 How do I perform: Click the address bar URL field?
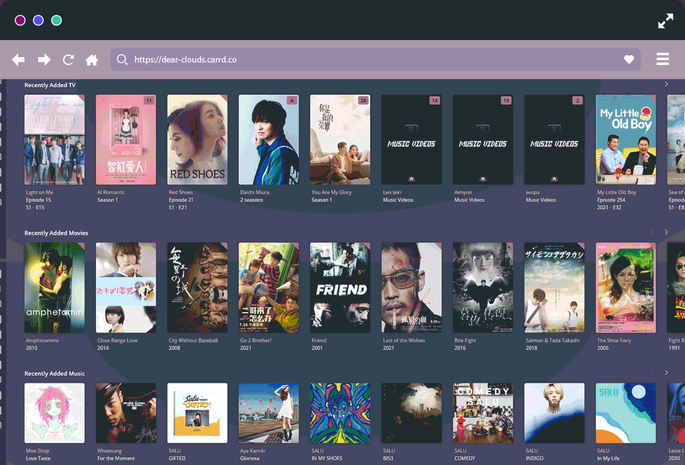click(x=375, y=60)
